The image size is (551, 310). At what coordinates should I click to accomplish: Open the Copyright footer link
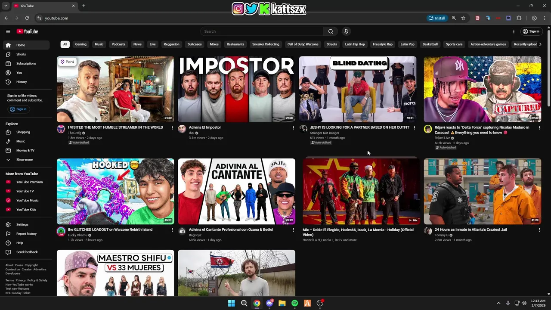31,265
